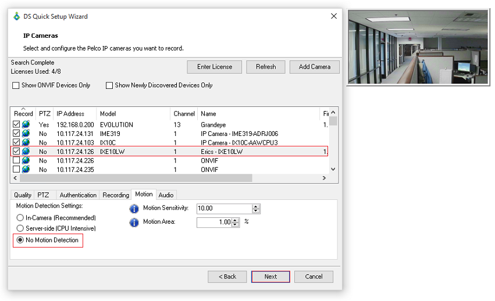Click the globe icon for the IX10C camera row
The height and width of the screenshot is (301, 495).
[x=26, y=142]
